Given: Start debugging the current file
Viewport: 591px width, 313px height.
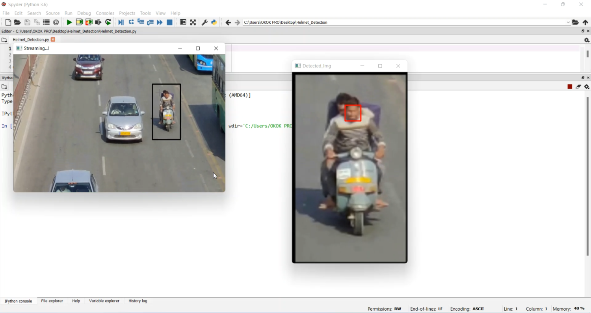Looking at the screenshot, I should (x=121, y=22).
